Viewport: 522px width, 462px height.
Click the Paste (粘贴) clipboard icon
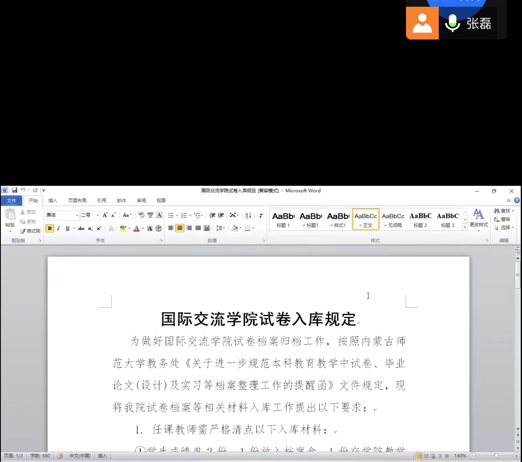pyautogui.click(x=10, y=215)
